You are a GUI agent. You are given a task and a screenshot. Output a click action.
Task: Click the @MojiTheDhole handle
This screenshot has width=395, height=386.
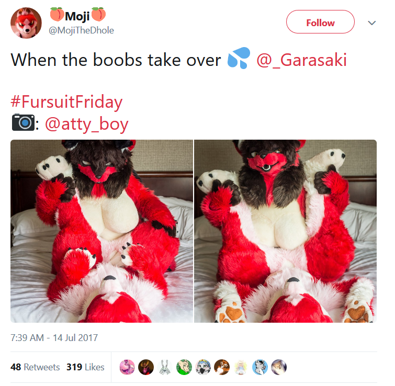click(x=81, y=30)
